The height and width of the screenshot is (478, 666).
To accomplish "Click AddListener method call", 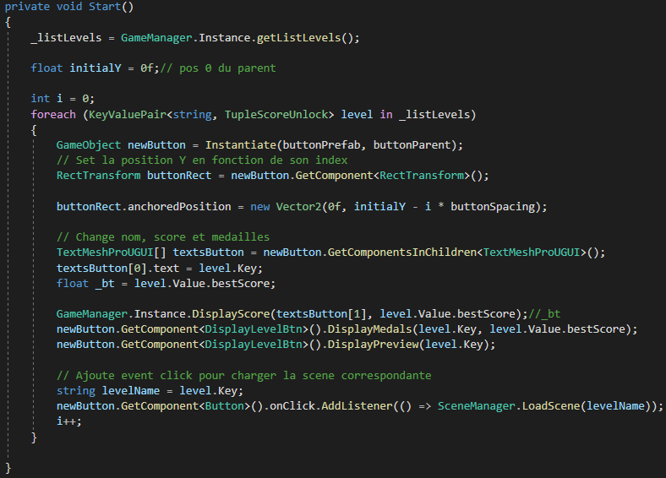I will [x=357, y=406].
